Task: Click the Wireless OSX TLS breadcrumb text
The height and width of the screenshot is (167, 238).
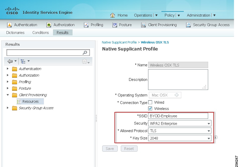Action: pos(155,42)
